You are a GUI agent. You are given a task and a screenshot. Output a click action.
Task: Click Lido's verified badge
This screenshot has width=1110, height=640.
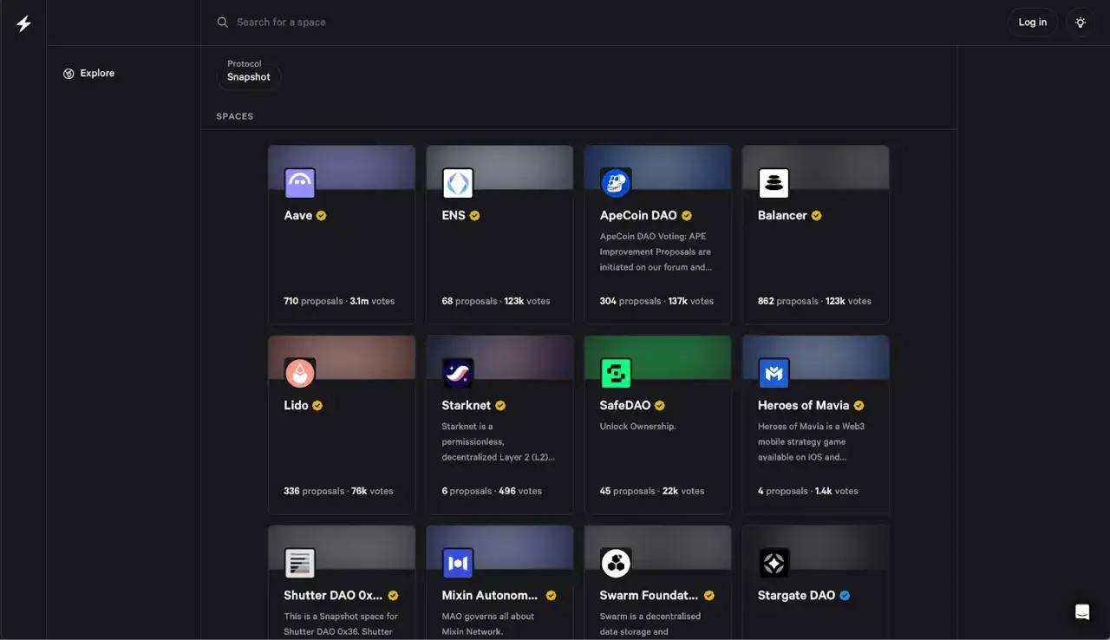click(x=317, y=406)
